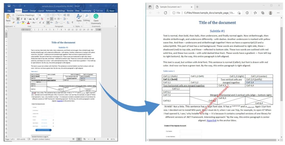This screenshot has width=285, height=145.
Task: Click the Styles gallery icon
Action: pyautogui.click(x=79, y=17)
